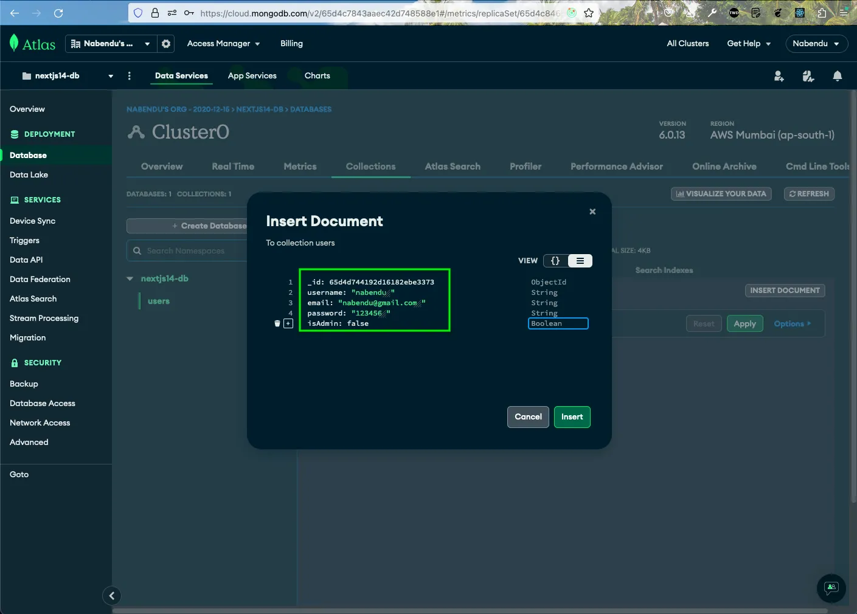Click the GNOME foot extension icon

(x=778, y=13)
